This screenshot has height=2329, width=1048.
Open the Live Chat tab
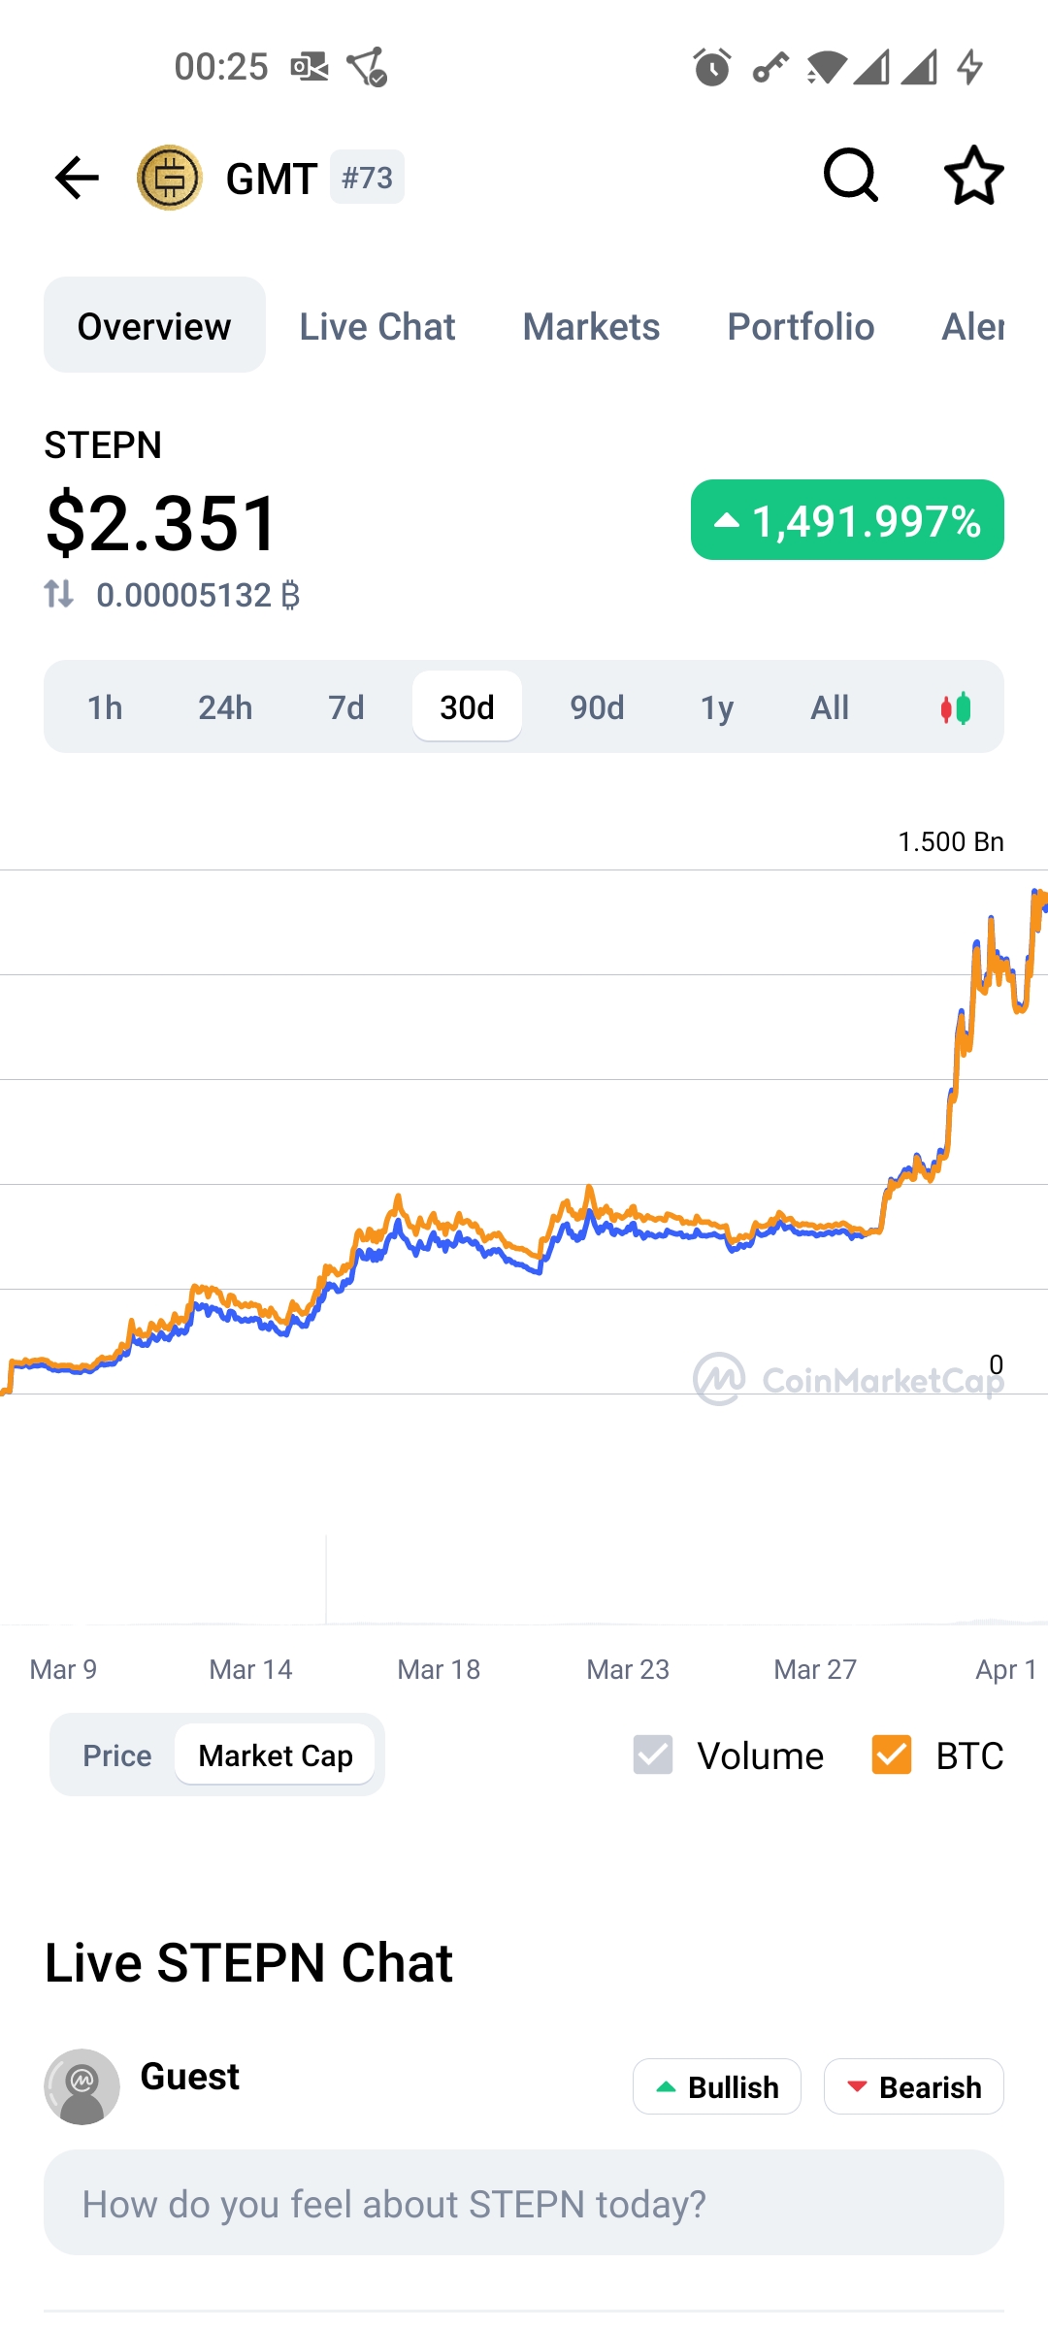pyautogui.click(x=377, y=327)
